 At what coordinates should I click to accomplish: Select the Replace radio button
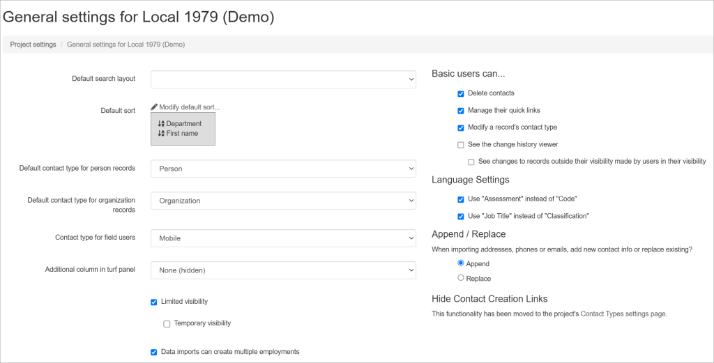[x=461, y=278]
